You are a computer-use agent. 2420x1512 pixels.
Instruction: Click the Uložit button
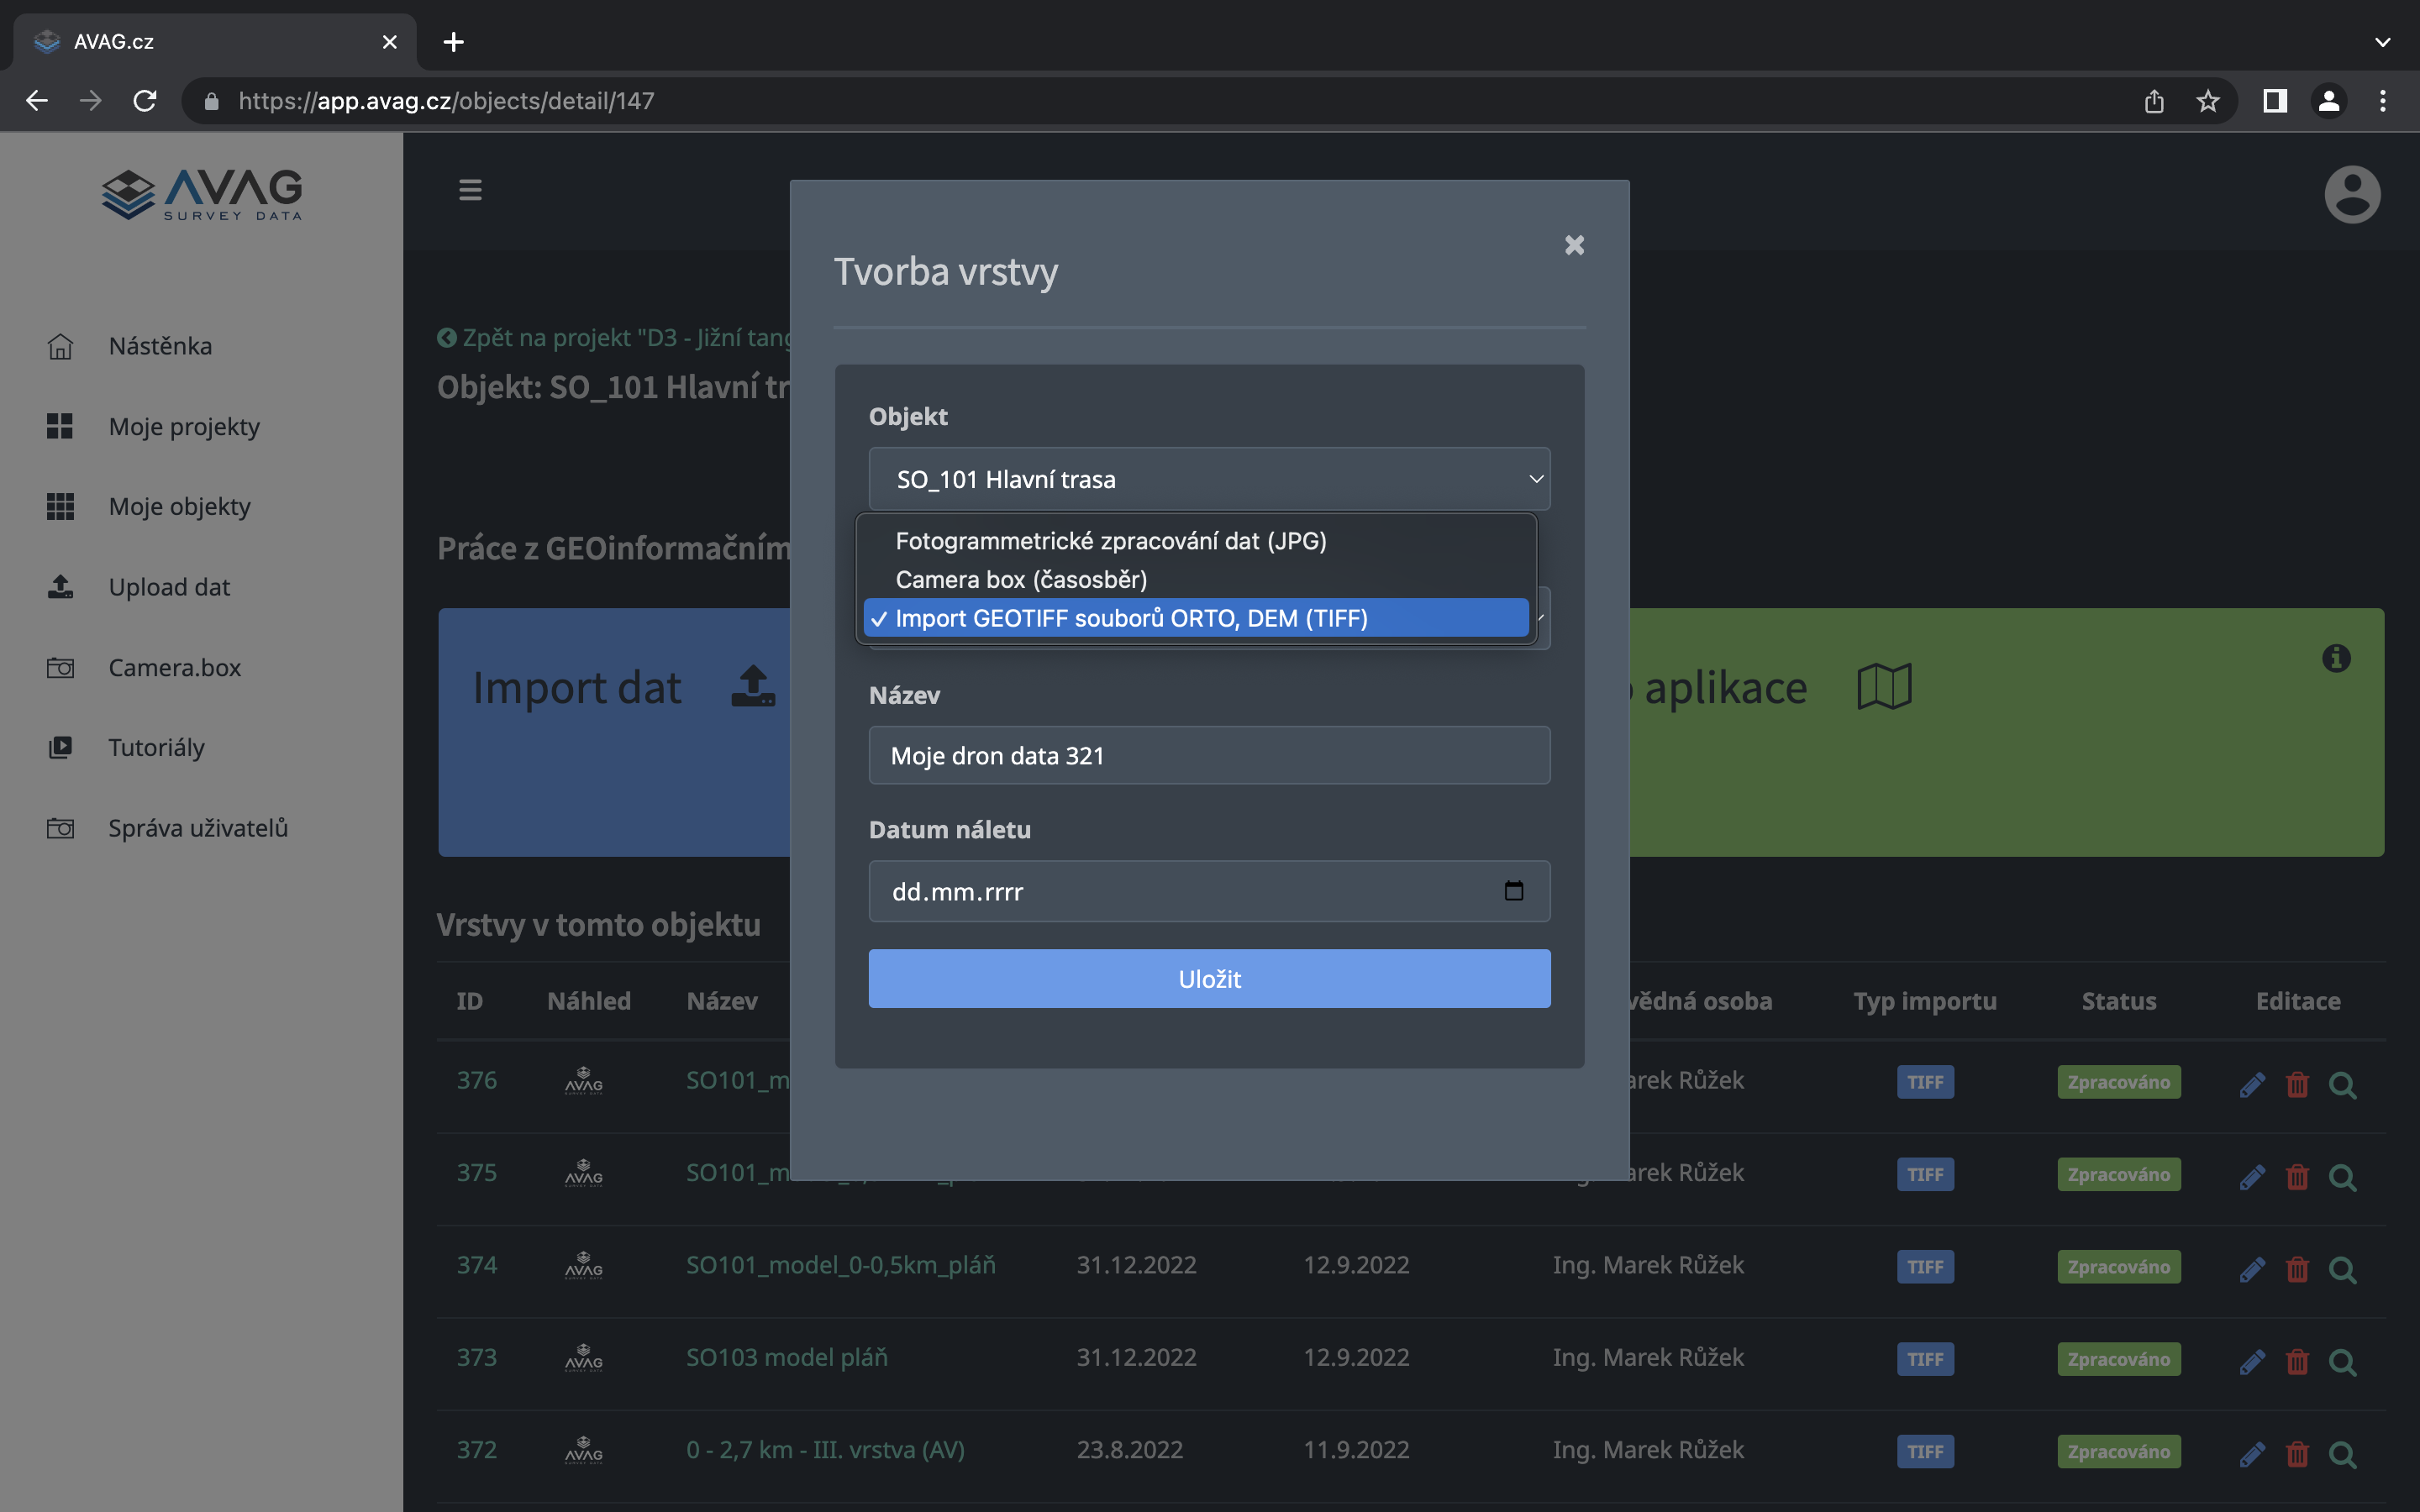tap(1208, 979)
